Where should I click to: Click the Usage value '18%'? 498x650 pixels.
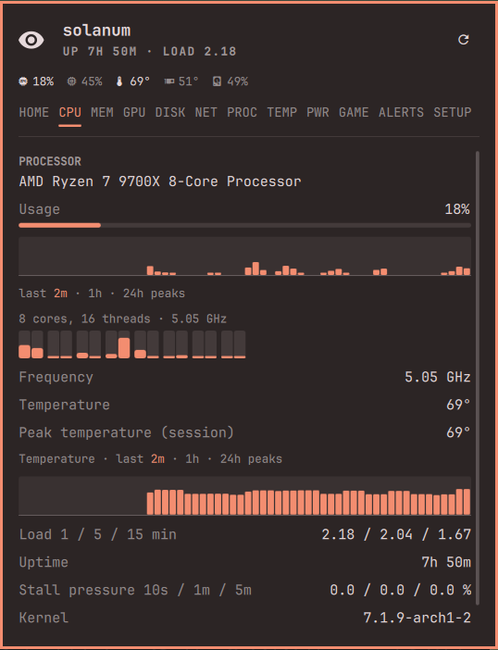[x=457, y=209]
